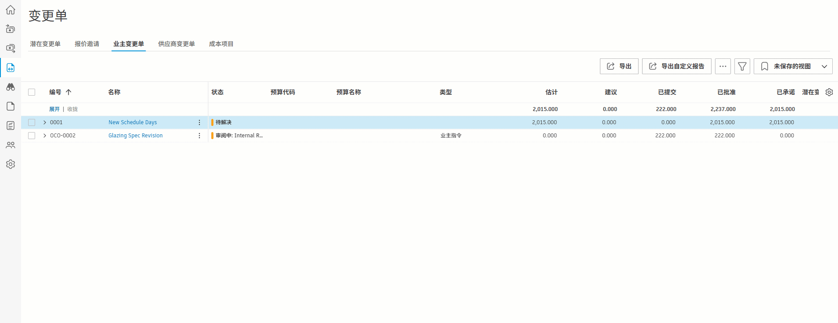
Task: Toggle the 编号 sort arrow
Action: click(x=68, y=92)
